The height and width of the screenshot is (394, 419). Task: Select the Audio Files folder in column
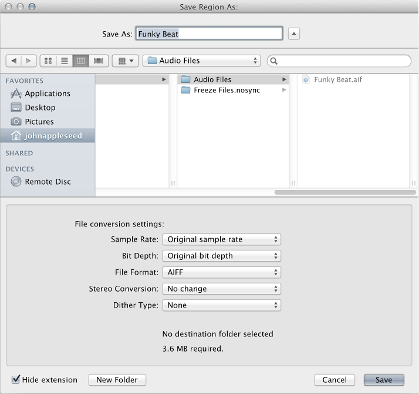[233, 79]
